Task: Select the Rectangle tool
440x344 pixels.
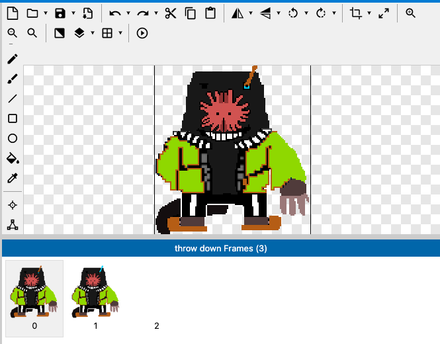Action: click(13, 118)
